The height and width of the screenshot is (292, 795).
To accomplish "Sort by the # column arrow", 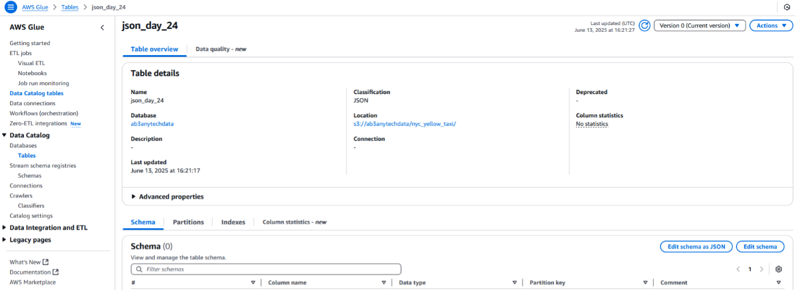I will [253, 283].
